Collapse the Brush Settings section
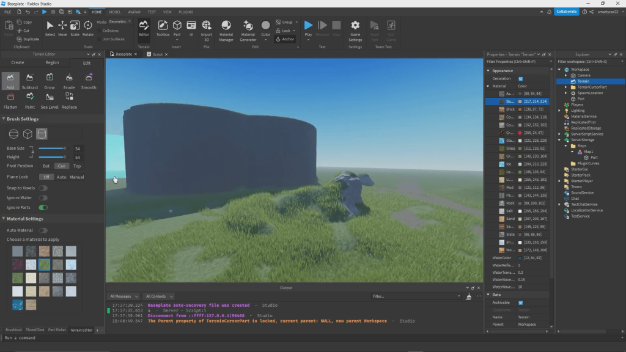This screenshot has height=352, width=626. pyautogui.click(x=4, y=119)
